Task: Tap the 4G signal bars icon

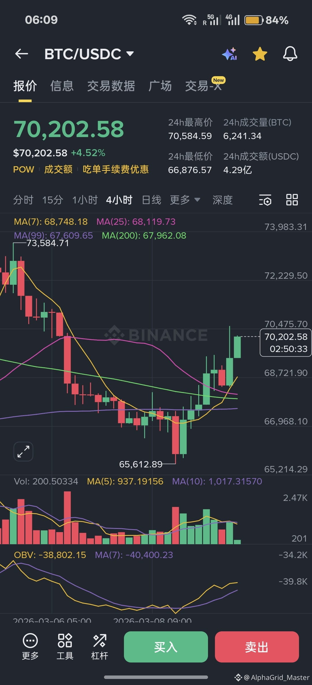Action: click(x=233, y=20)
